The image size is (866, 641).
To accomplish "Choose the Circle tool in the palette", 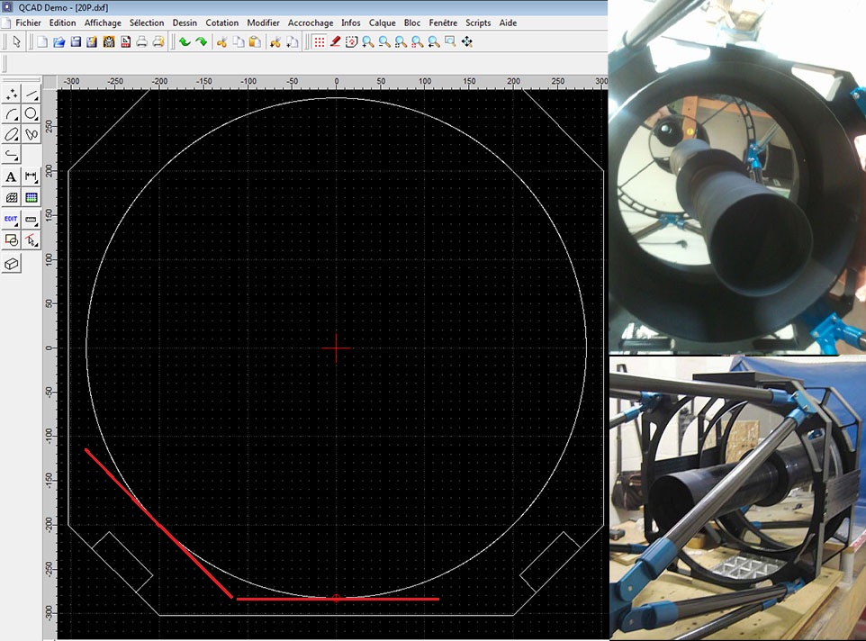I will 32,113.
